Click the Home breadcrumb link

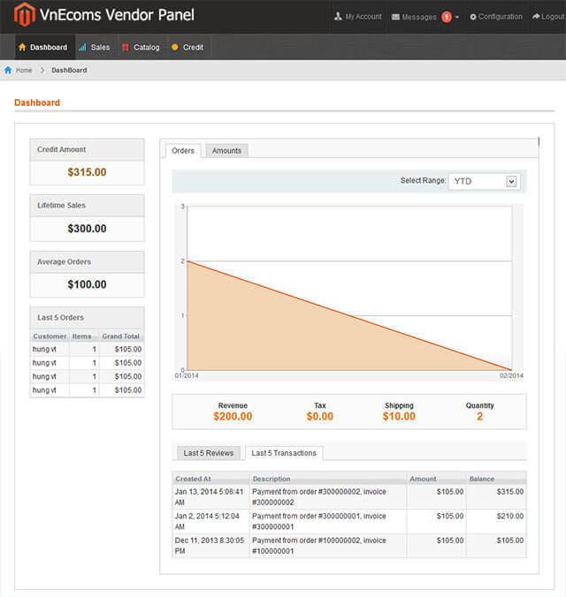click(24, 70)
